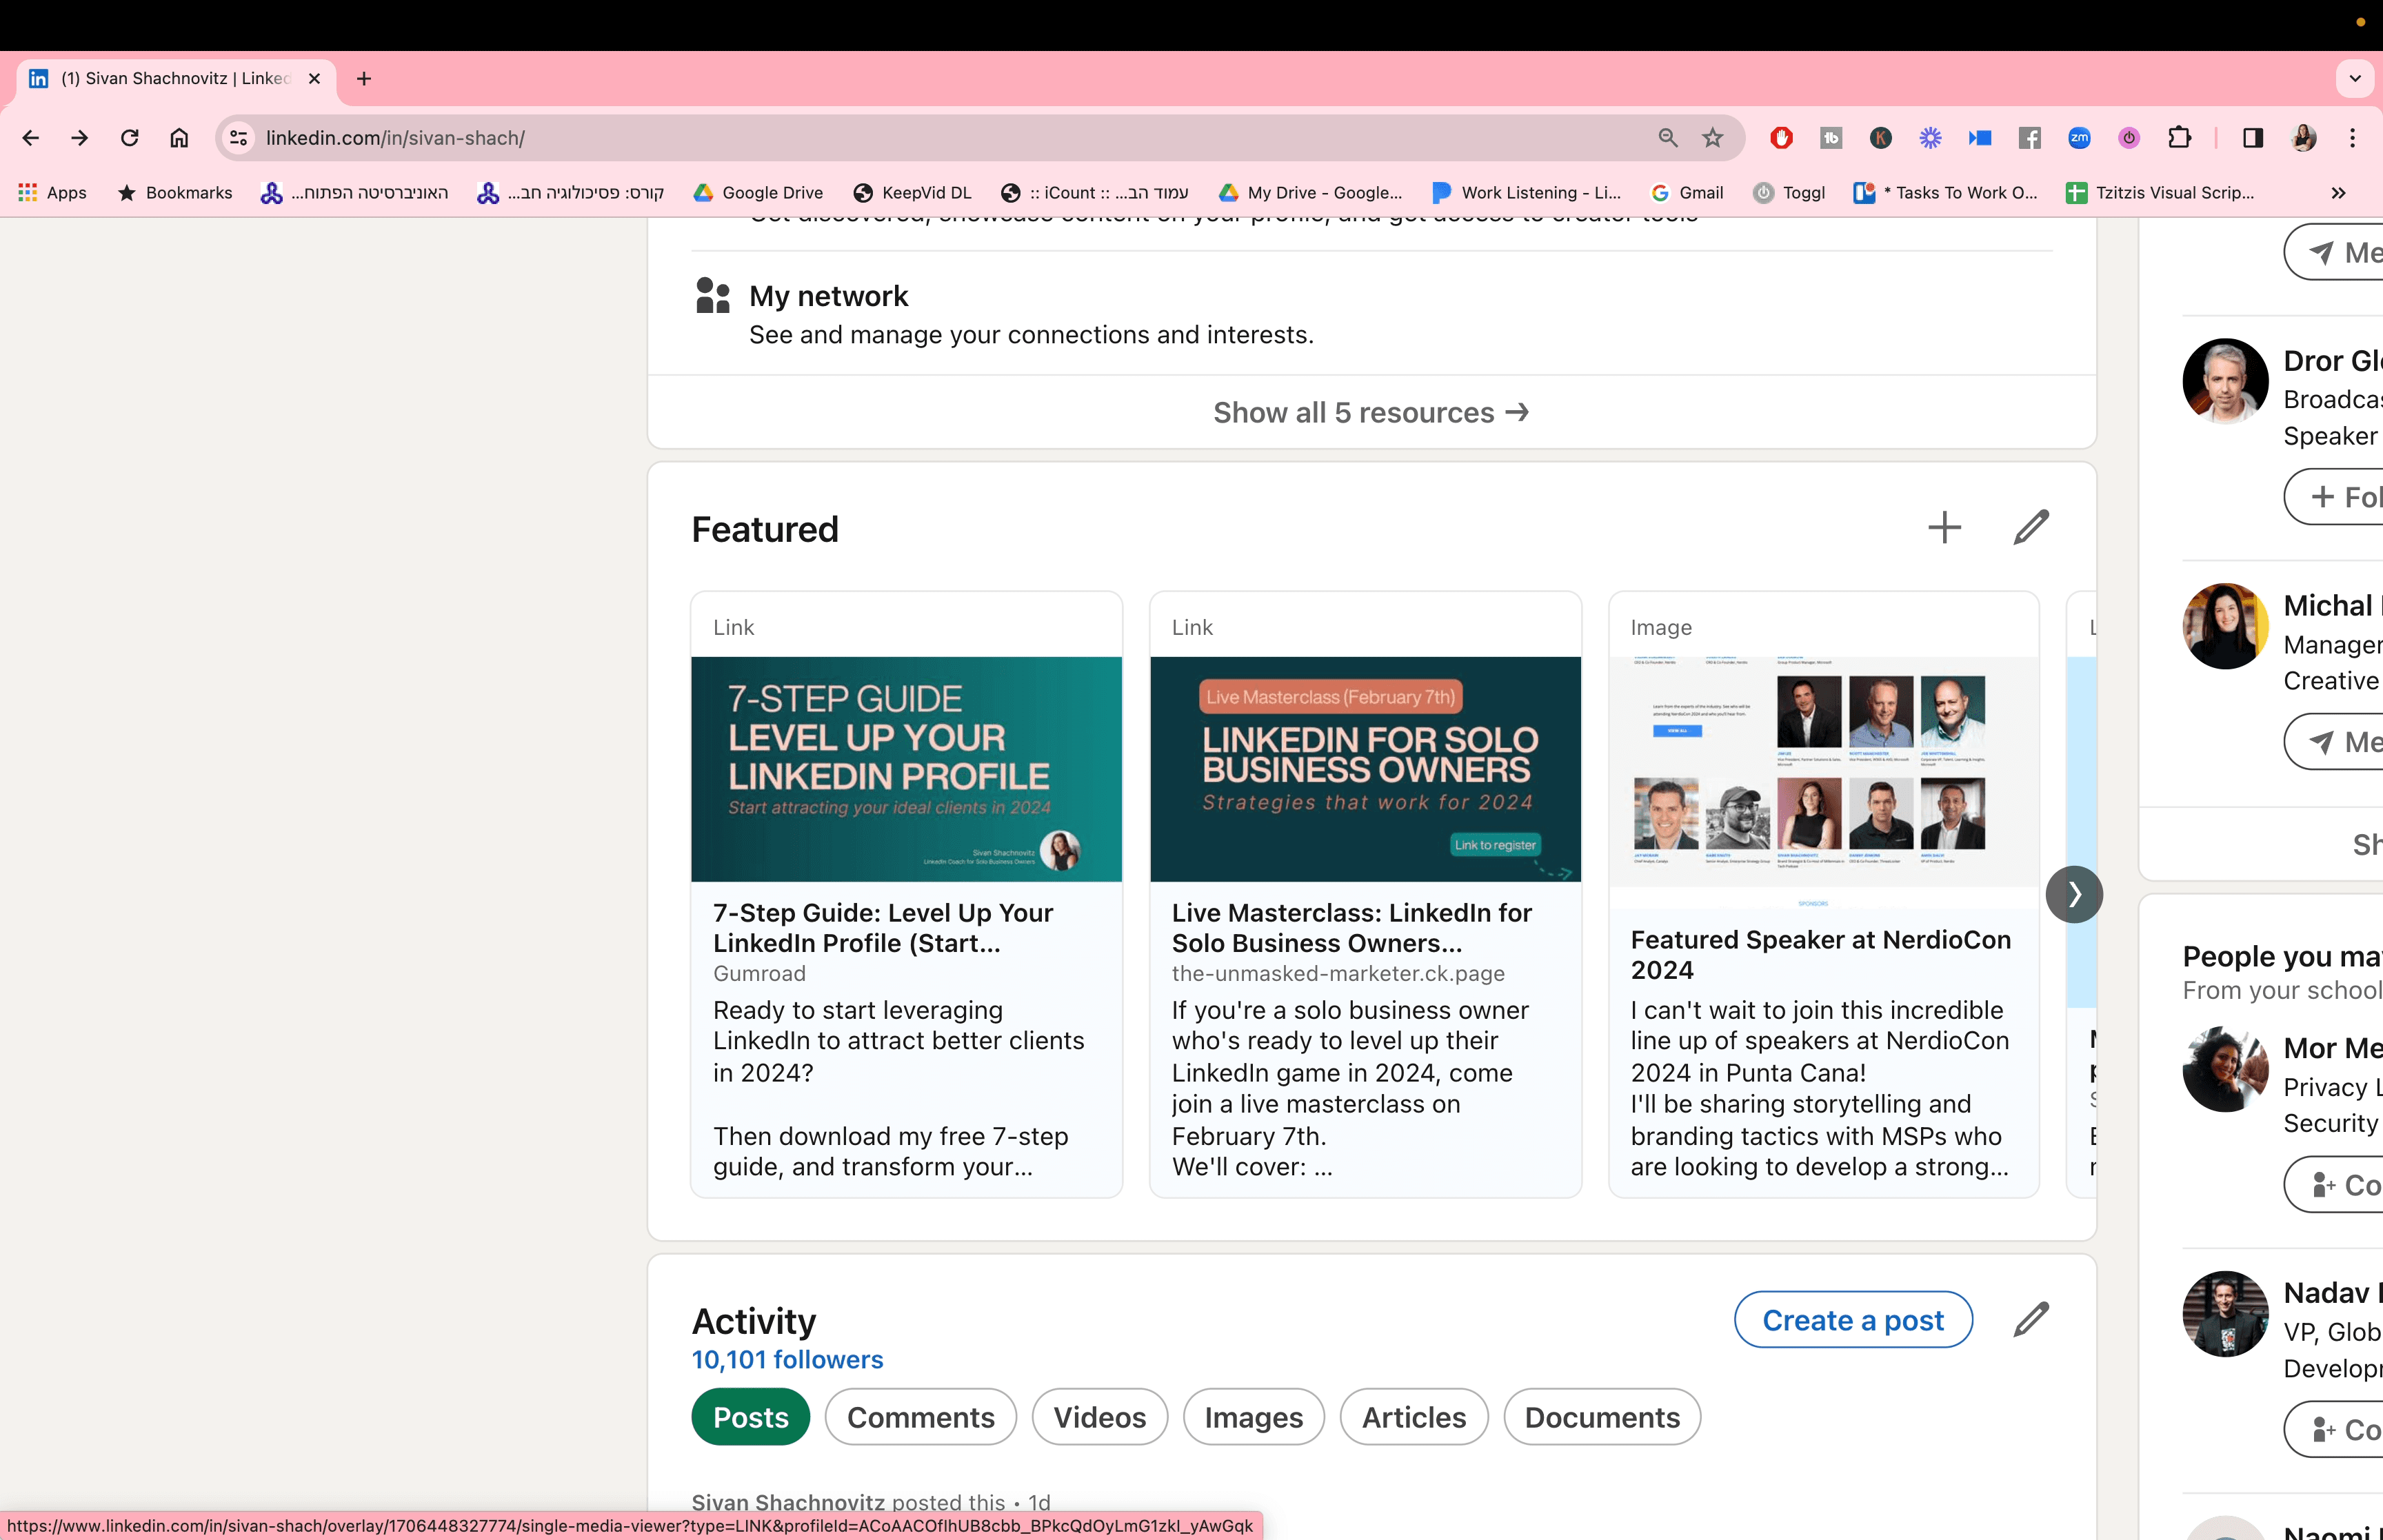Open a new browser tab
This screenshot has width=2383, height=1540.
tap(364, 79)
